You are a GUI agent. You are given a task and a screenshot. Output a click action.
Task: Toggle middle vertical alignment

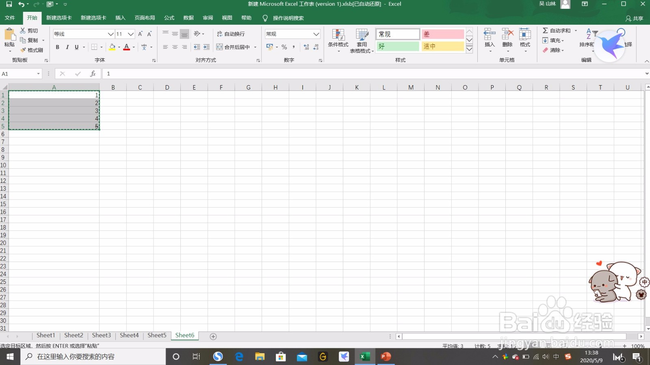click(x=175, y=34)
